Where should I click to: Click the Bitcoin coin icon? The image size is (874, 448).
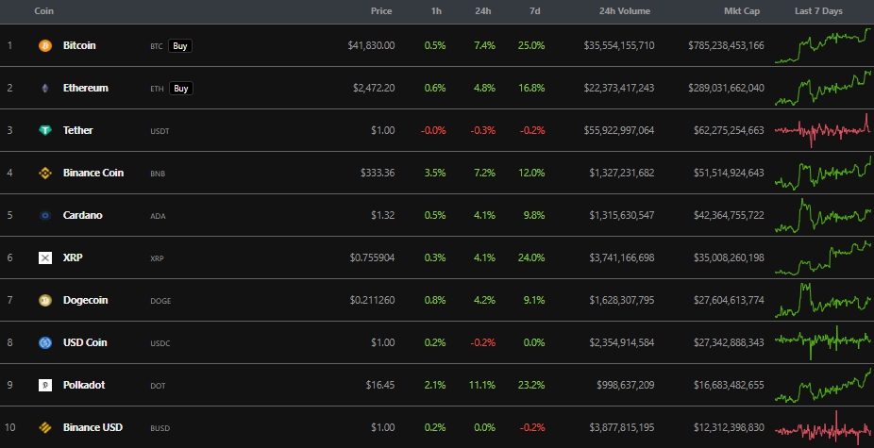coord(44,45)
